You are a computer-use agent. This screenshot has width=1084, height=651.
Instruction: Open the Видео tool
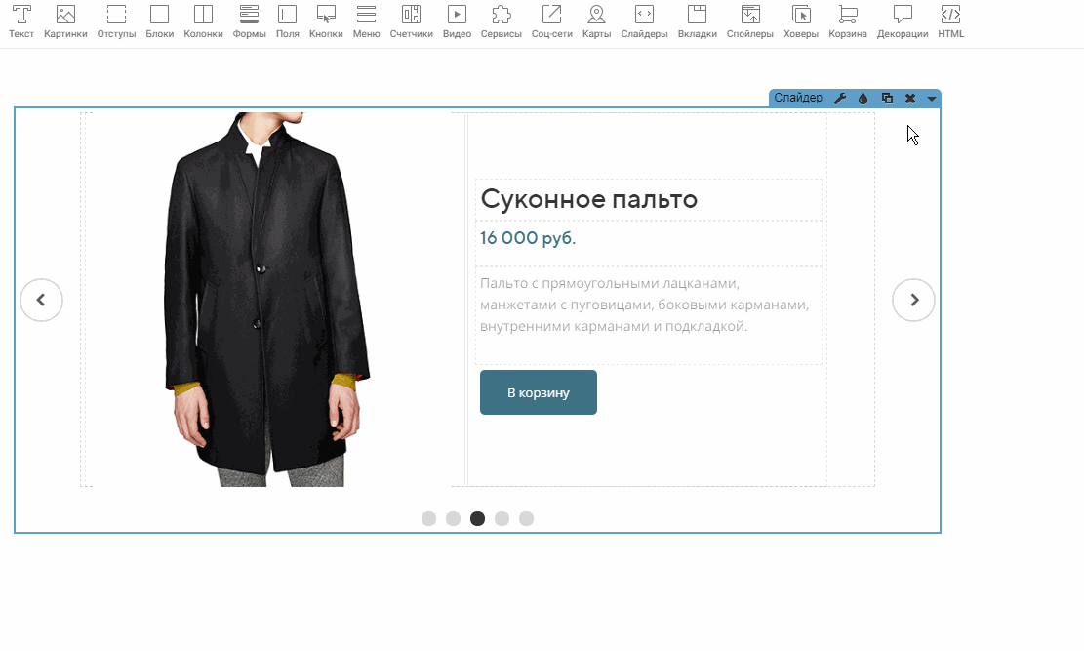(x=457, y=20)
